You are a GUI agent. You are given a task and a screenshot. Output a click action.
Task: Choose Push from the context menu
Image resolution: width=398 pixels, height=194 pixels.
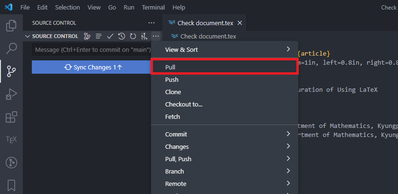[224, 79]
